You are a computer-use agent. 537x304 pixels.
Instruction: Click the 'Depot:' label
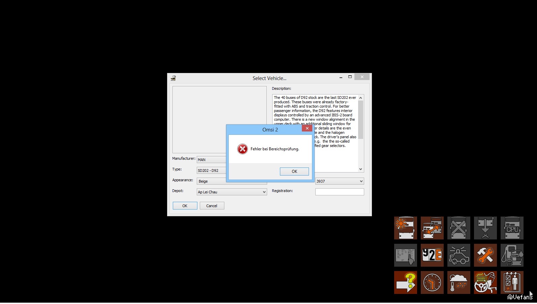pos(178,191)
